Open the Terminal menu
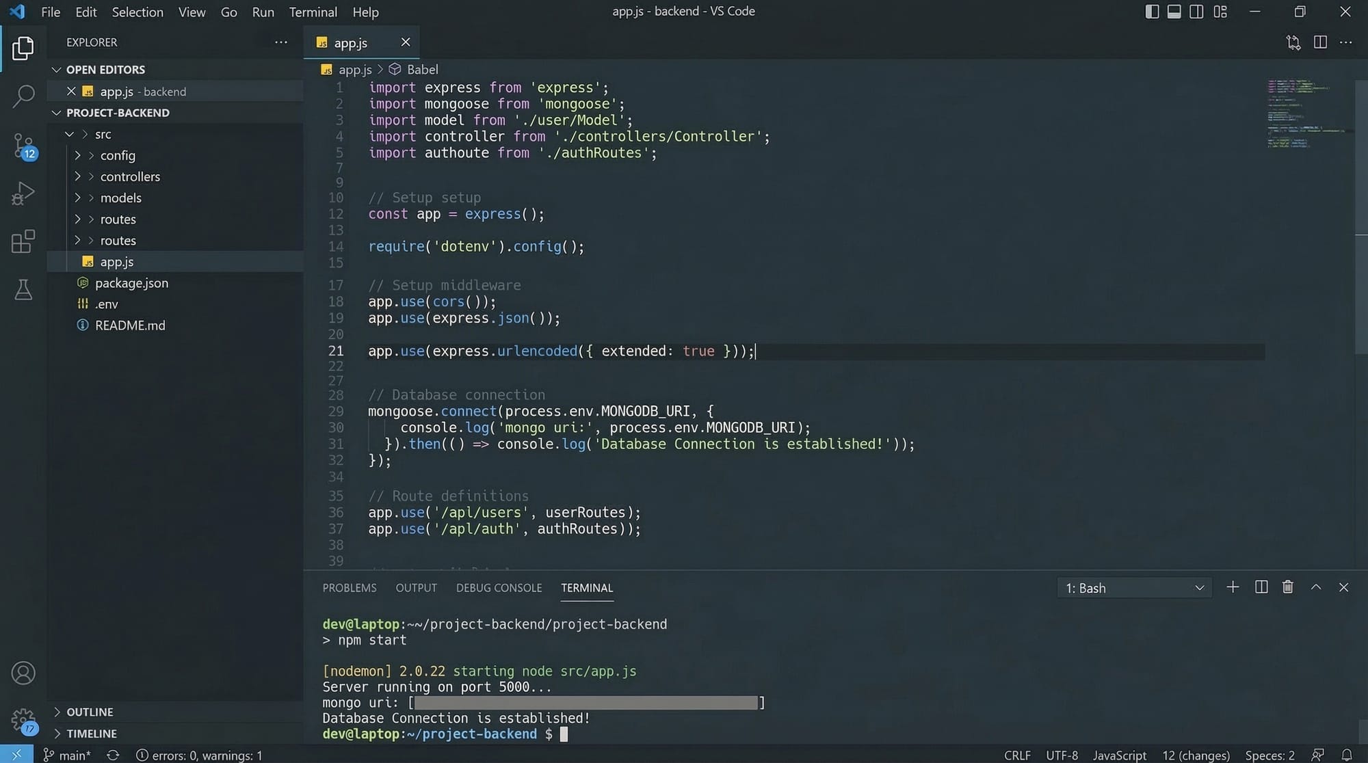Viewport: 1368px width, 763px height. coord(313,12)
